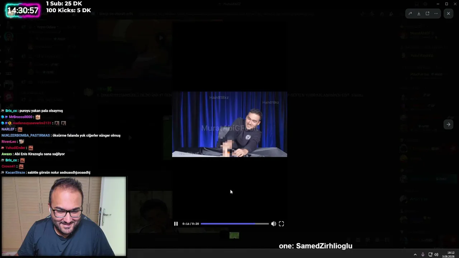Click the video being played
The width and height of the screenshot is (459, 258).
coord(229,124)
